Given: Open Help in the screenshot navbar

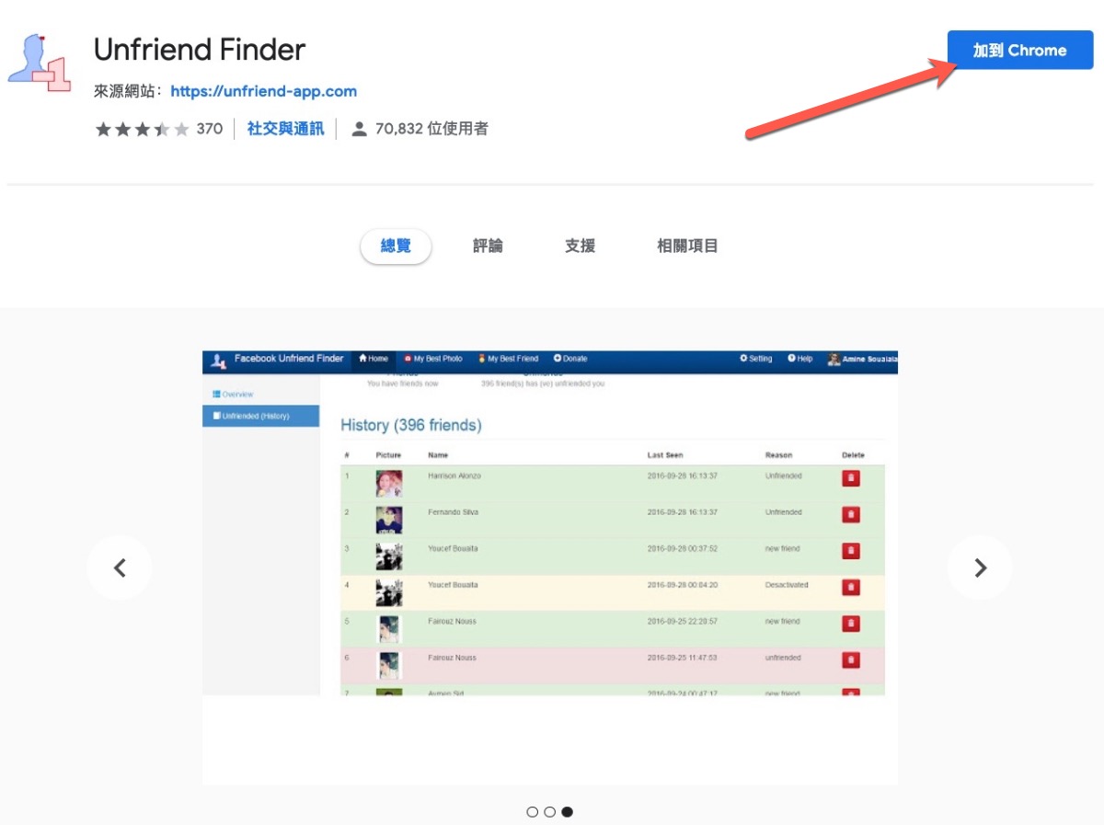Looking at the screenshot, I should coord(799,359).
